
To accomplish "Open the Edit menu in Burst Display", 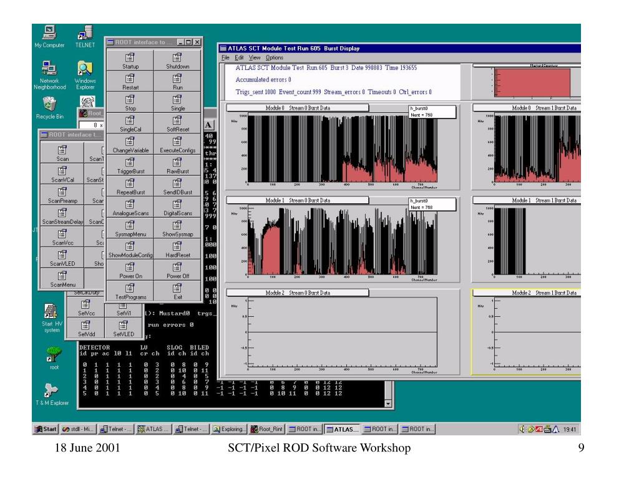I will tap(239, 58).
